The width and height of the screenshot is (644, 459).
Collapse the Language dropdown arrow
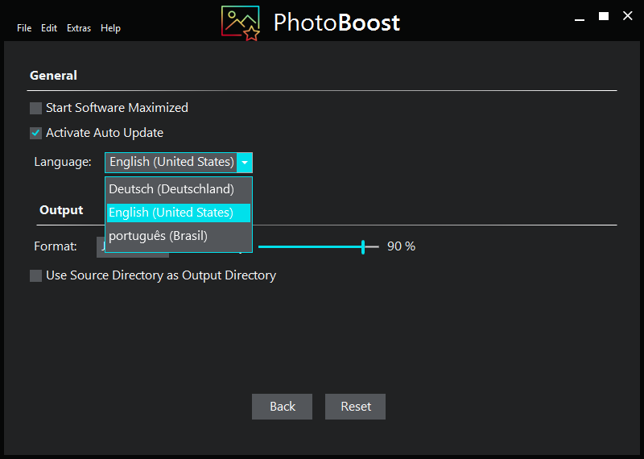245,163
